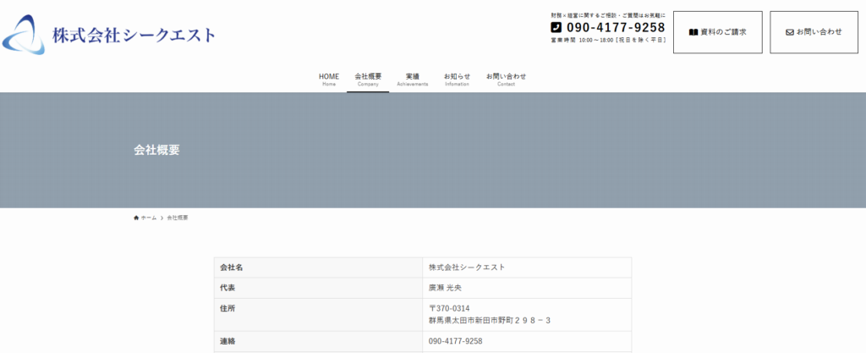Click the breadcrumb chevron separator arrow

click(x=162, y=218)
